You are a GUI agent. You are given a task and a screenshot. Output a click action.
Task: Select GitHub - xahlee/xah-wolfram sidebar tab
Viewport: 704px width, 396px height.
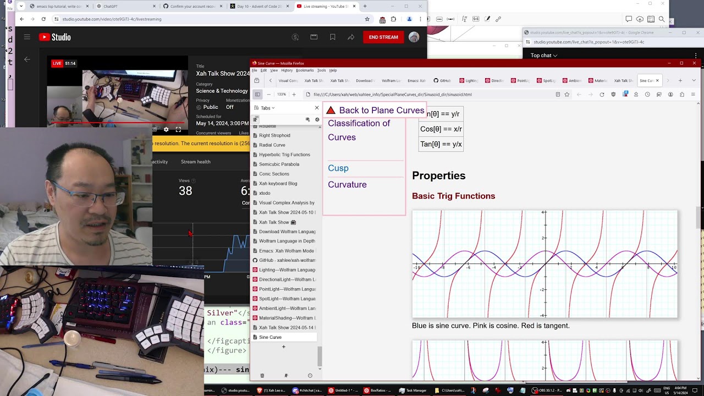tap(284, 260)
